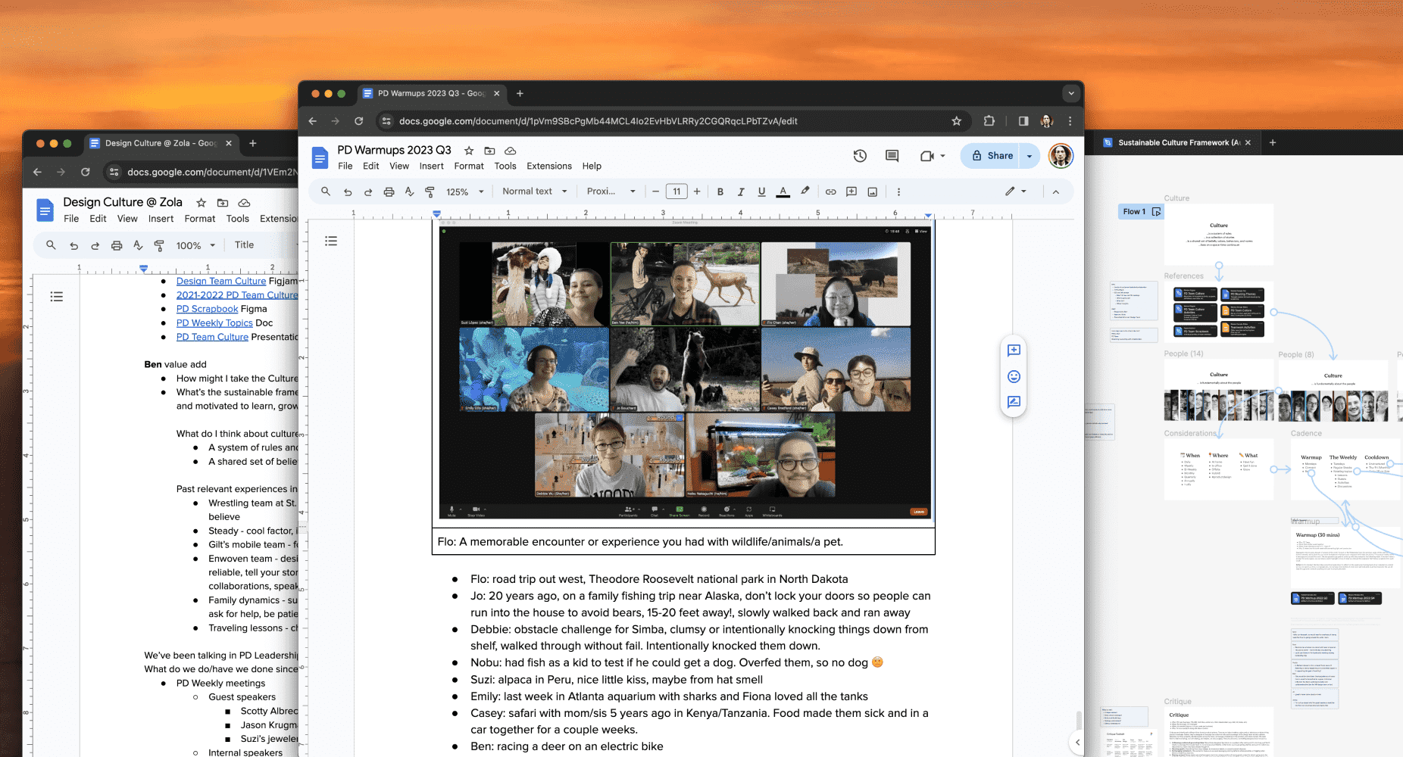
Task: Open version history in PD Warmups doc
Action: (860, 156)
